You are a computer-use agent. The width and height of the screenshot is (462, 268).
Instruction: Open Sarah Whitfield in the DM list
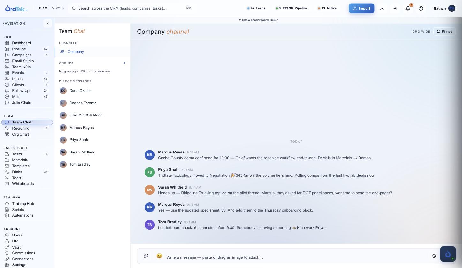pyautogui.click(x=93, y=152)
